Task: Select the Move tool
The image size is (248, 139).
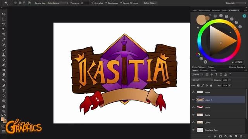Action: 3,14
